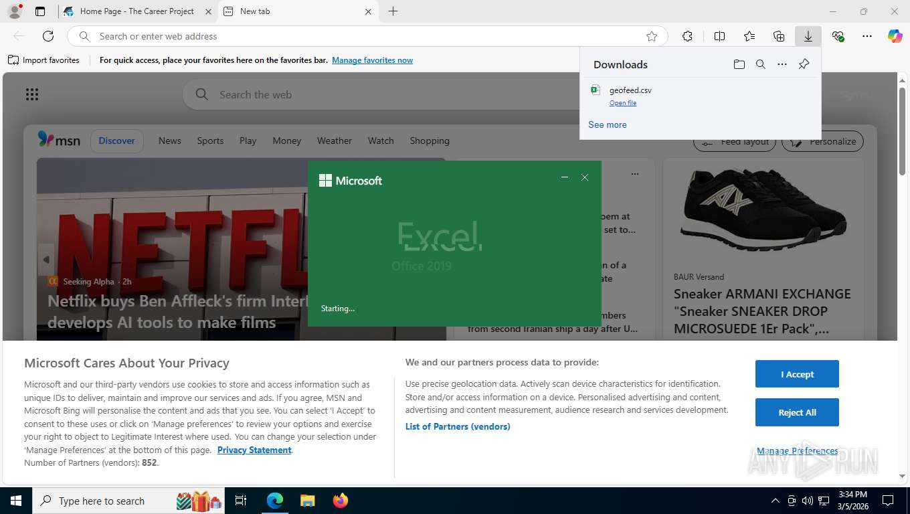Open more options in Downloads panel
Viewport: 910px width, 514px height.
pyautogui.click(x=782, y=64)
